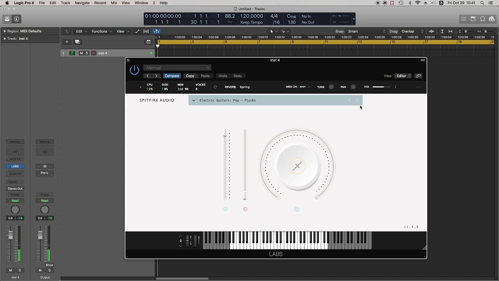Click the add new track plus icon
Viewport: 499px width, 281px height.
tap(67, 42)
